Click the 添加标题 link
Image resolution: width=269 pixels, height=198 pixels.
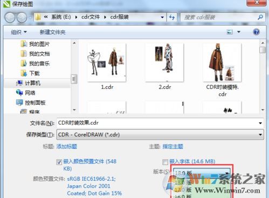coord(67,147)
